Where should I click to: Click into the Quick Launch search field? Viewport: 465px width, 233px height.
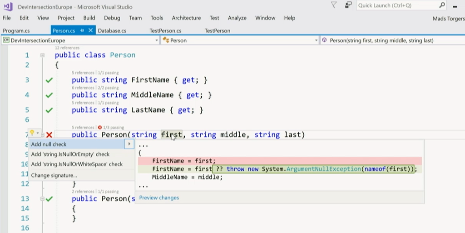(395, 5)
